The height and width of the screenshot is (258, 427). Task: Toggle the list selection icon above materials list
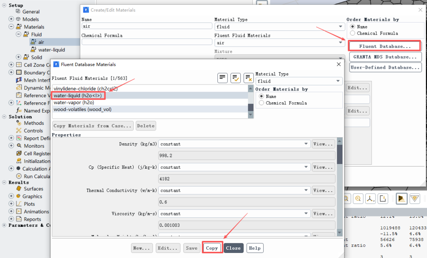click(x=223, y=78)
